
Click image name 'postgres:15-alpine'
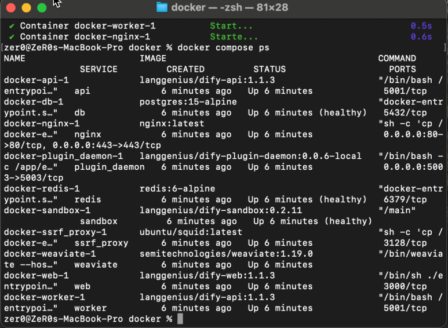188,102
